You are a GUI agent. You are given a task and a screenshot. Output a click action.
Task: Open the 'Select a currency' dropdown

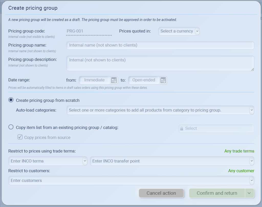click(x=179, y=31)
